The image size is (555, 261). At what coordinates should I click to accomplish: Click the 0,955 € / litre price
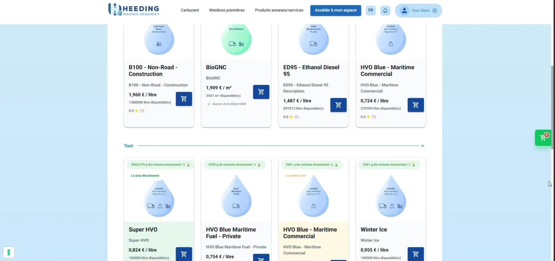[374, 250]
